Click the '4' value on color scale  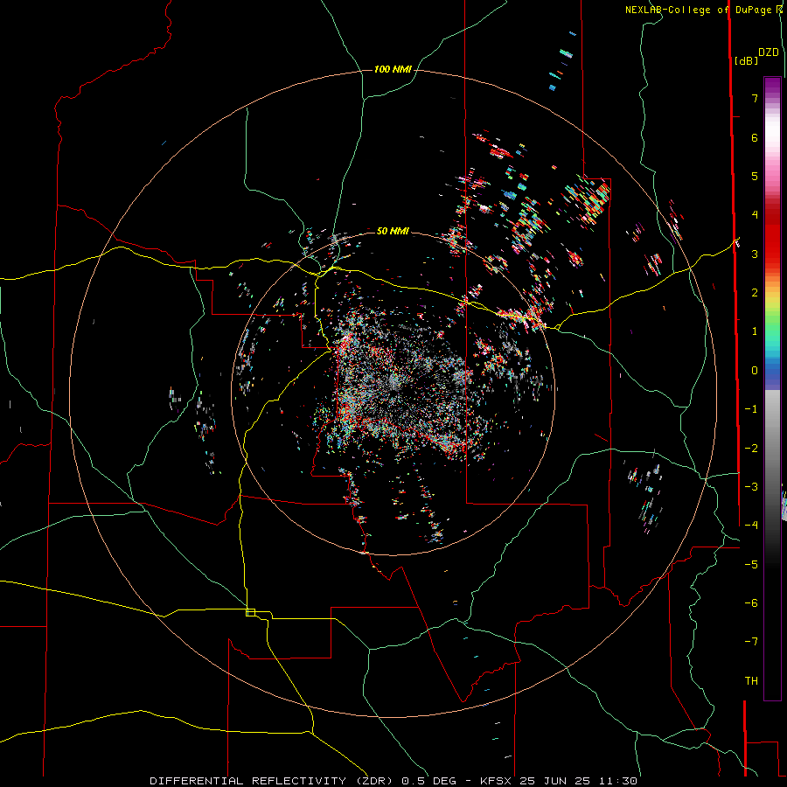tap(755, 215)
